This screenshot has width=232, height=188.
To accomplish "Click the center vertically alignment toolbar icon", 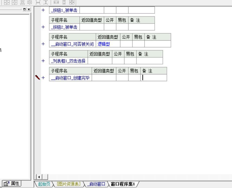I will 15,2.
